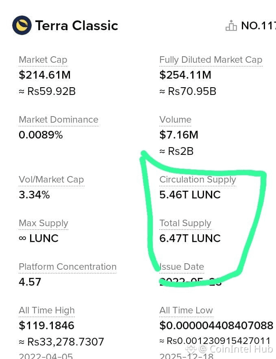Click the $214.61M market cap value
The width and height of the screenshot is (276, 359).
(45, 75)
